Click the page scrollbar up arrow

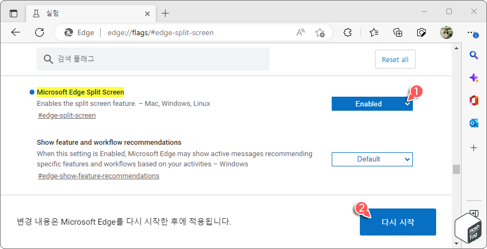pyautogui.click(x=456, y=49)
